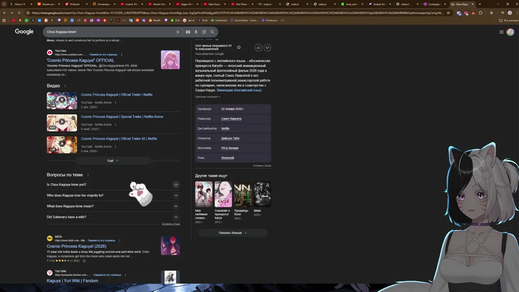Show more videos with Ещё button

[113, 161]
